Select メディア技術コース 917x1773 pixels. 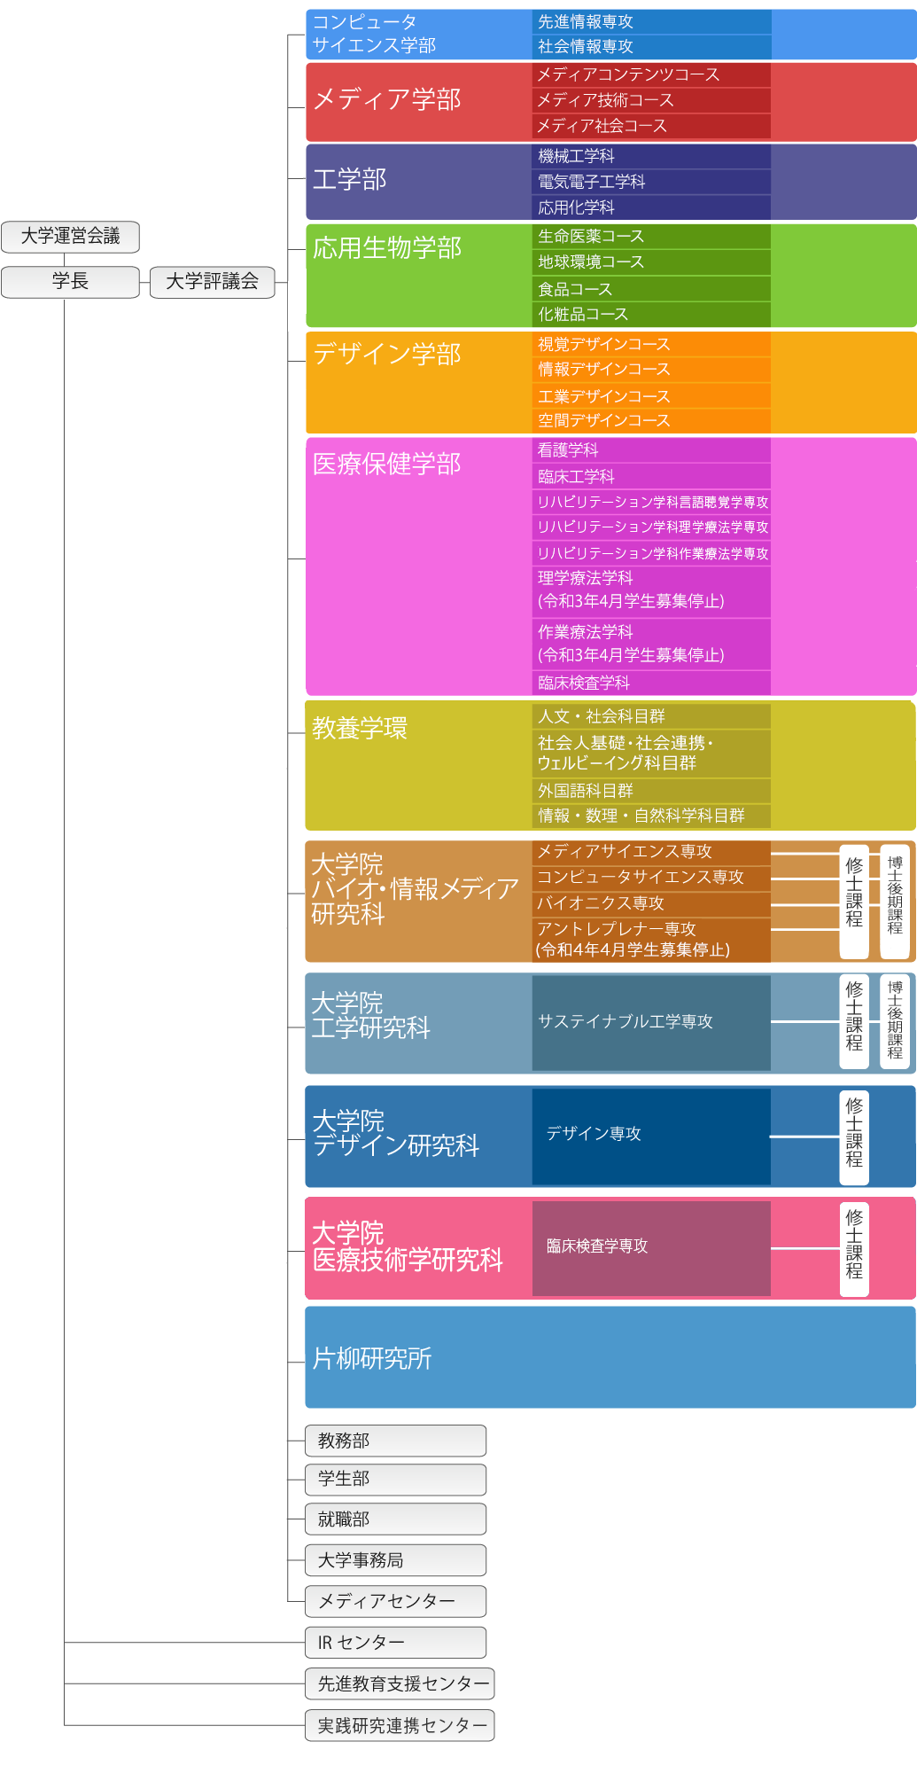pyautogui.click(x=651, y=101)
